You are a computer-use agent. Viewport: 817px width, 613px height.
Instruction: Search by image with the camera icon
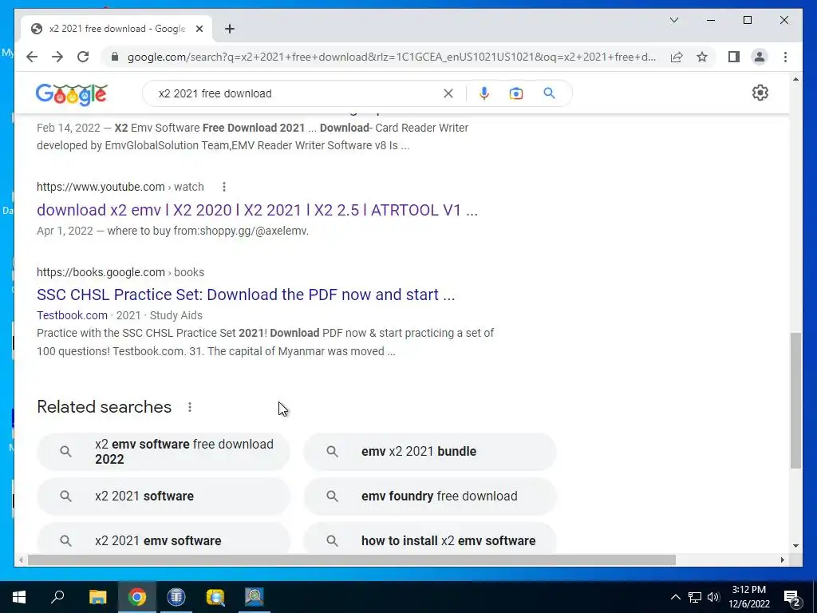pyautogui.click(x=516, y=93)
